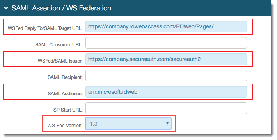The height and width of the screenshot is (140, 277).
Task: Click the SP Start URL label
Action: pyautogui.click(x=68, y=110)
